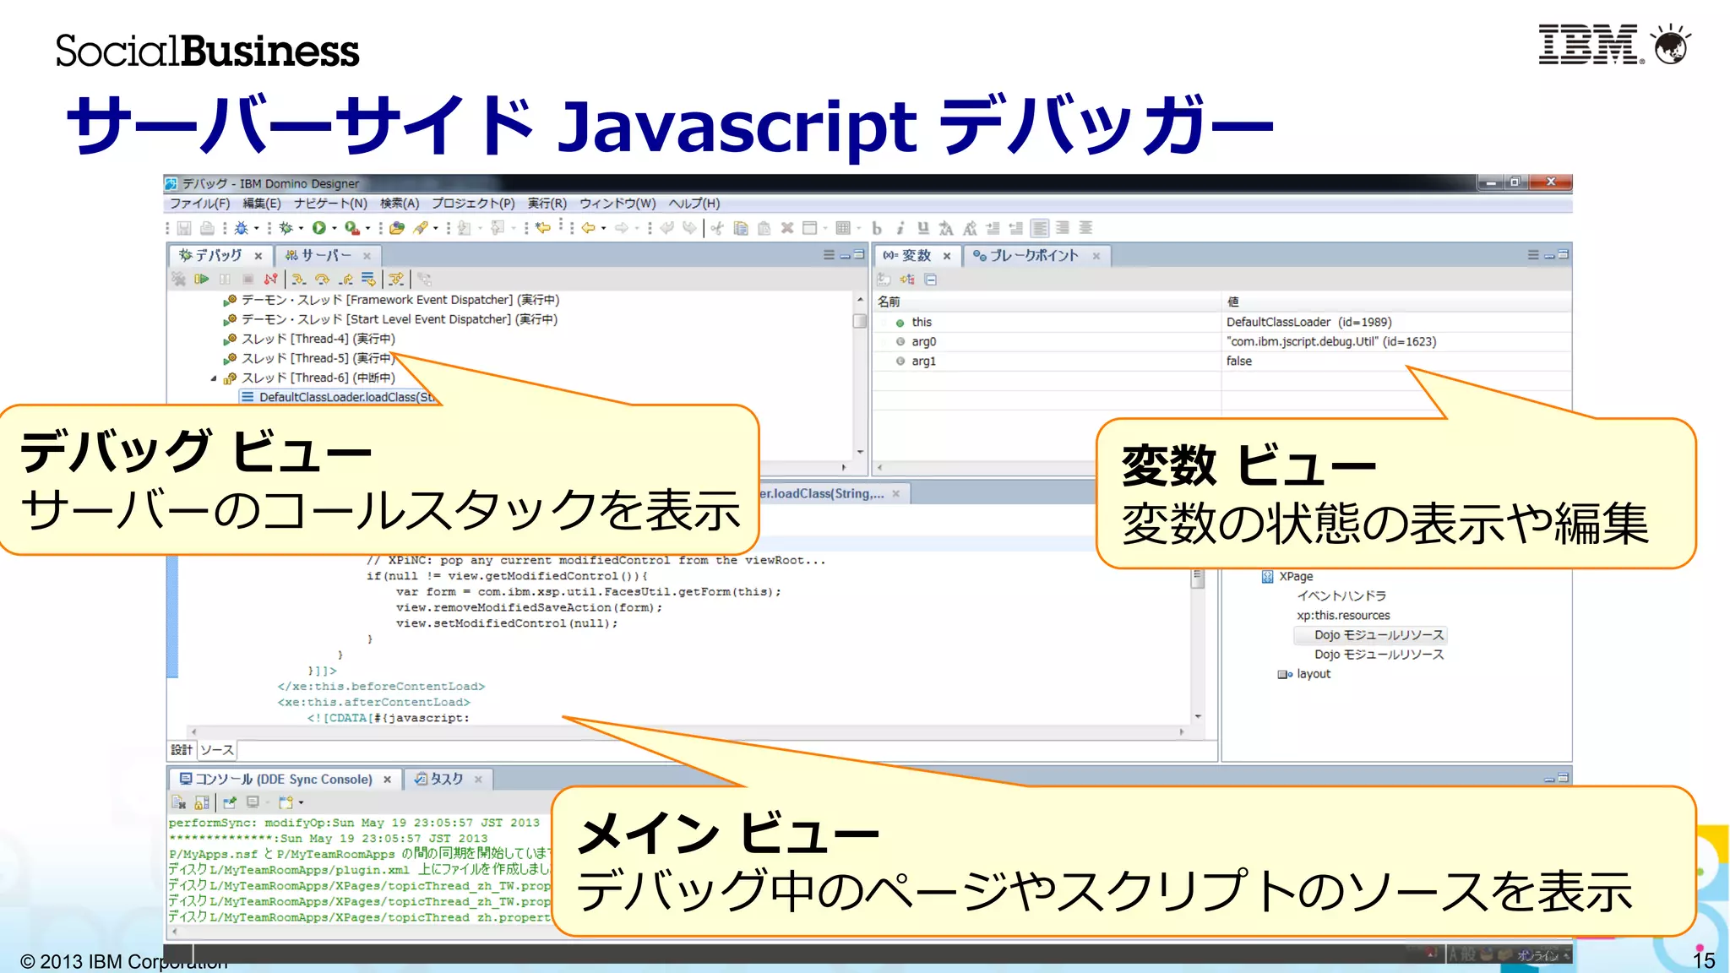The width and height of the screenshot is (1730, 973).
Task: Open the dropdown arrow beside External Tools icon
Action: 368,228
